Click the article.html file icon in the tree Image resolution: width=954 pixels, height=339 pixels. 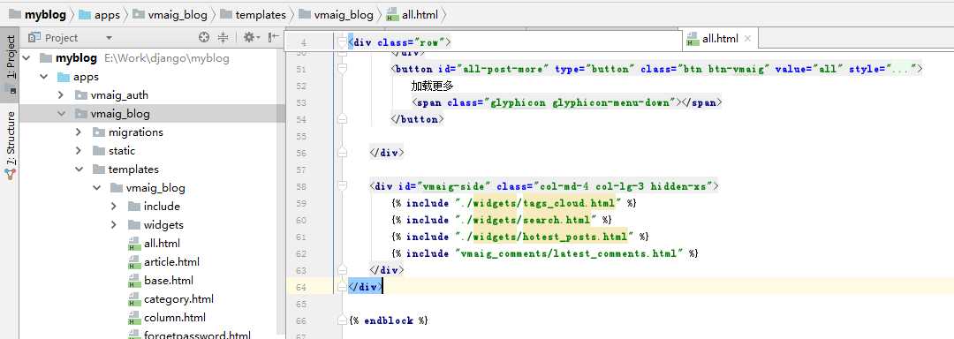[134, 262]
